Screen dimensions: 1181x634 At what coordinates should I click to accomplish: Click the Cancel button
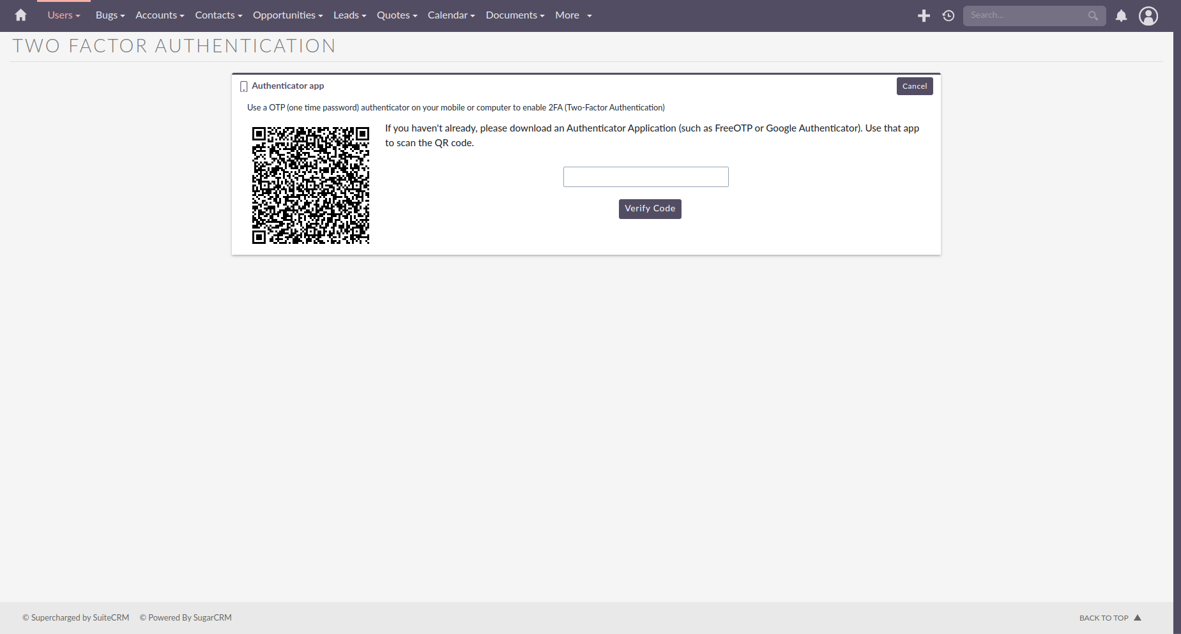(915, 86)
